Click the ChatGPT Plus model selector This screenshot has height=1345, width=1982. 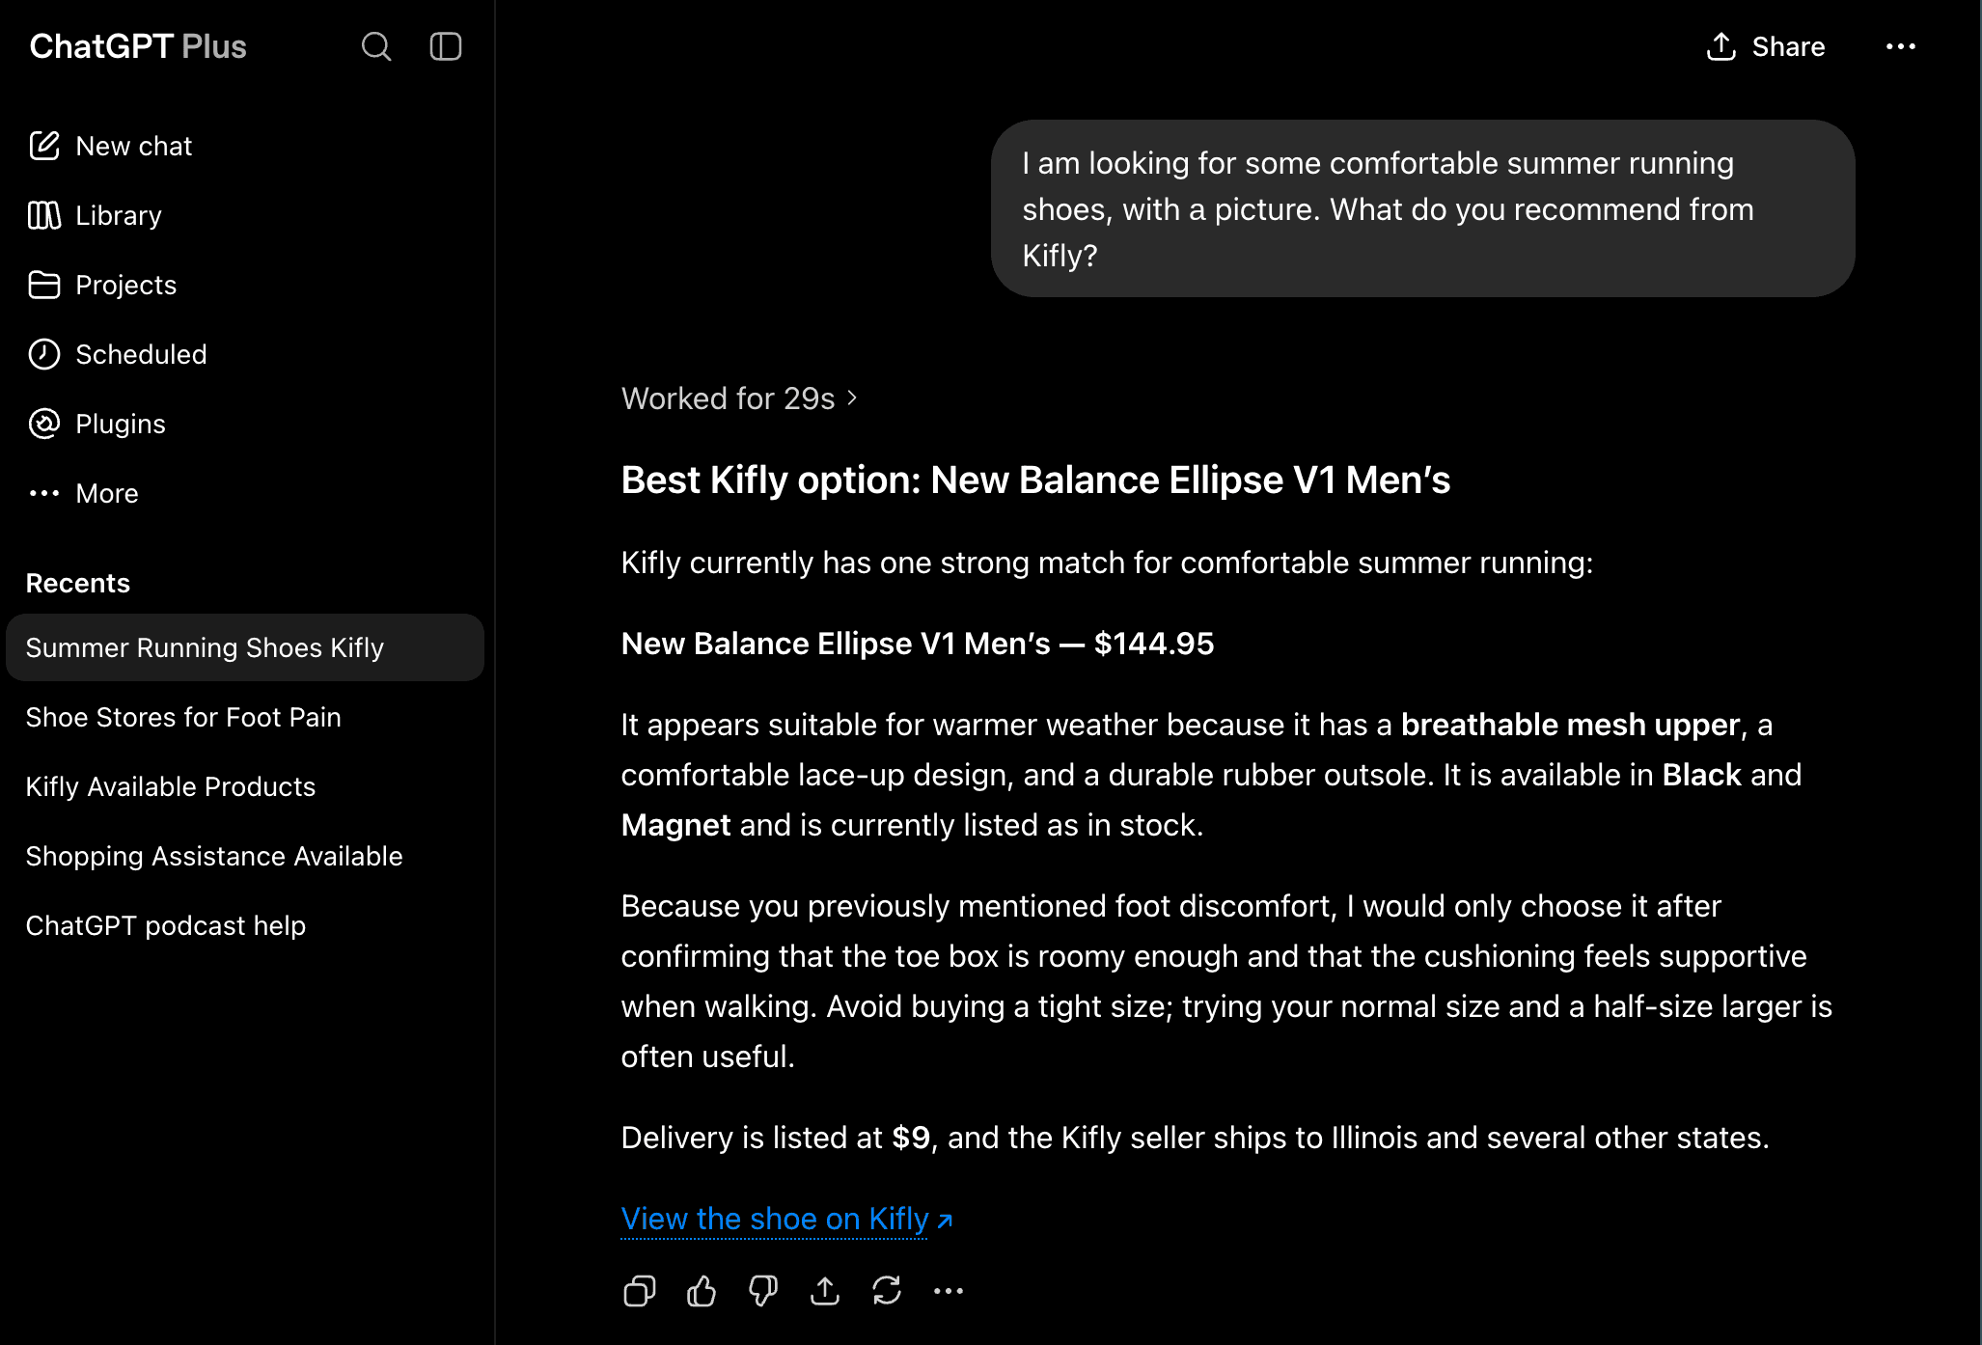(138, 46)
